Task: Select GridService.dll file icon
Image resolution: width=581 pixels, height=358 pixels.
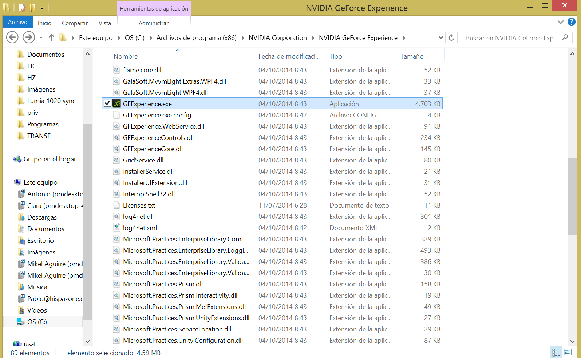Action: (x=116, y=160)
